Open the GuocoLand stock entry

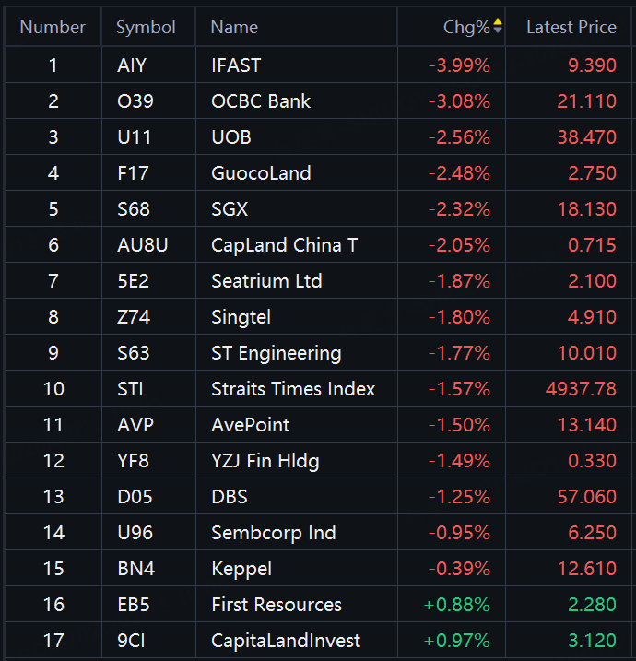[x=261, y=173]
